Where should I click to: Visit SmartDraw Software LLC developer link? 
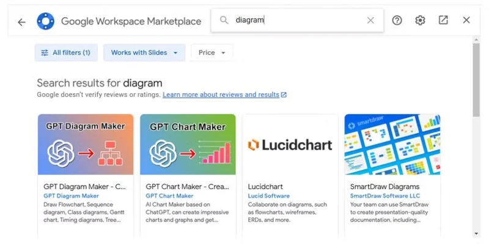point(385,196)
